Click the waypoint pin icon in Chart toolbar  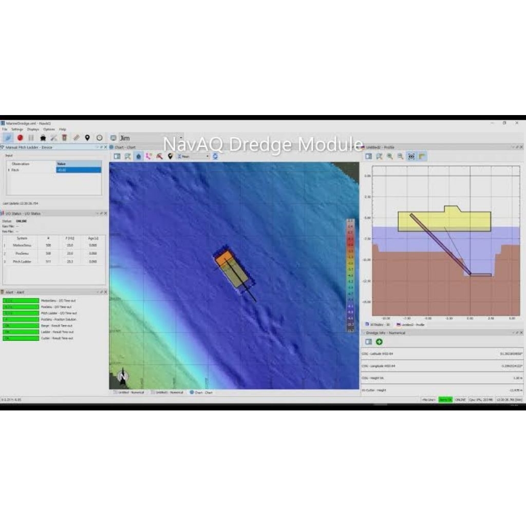171,156
